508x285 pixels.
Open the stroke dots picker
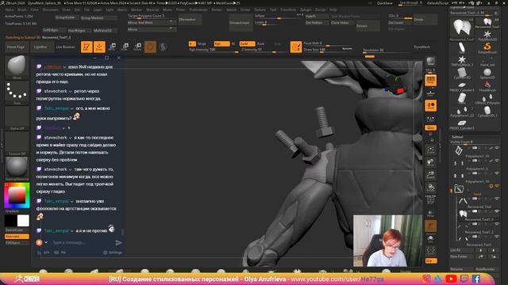(x=17, y=92)
